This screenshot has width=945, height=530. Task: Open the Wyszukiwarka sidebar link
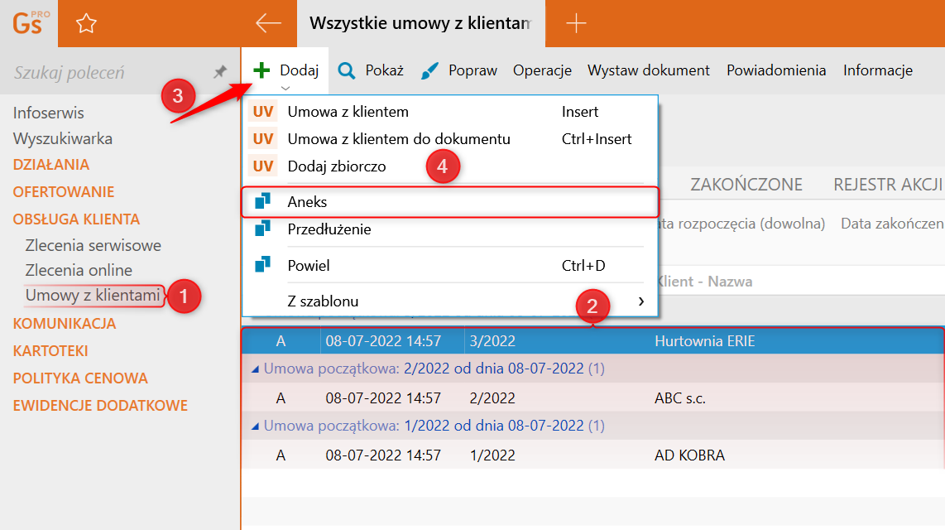pos(62,139)
